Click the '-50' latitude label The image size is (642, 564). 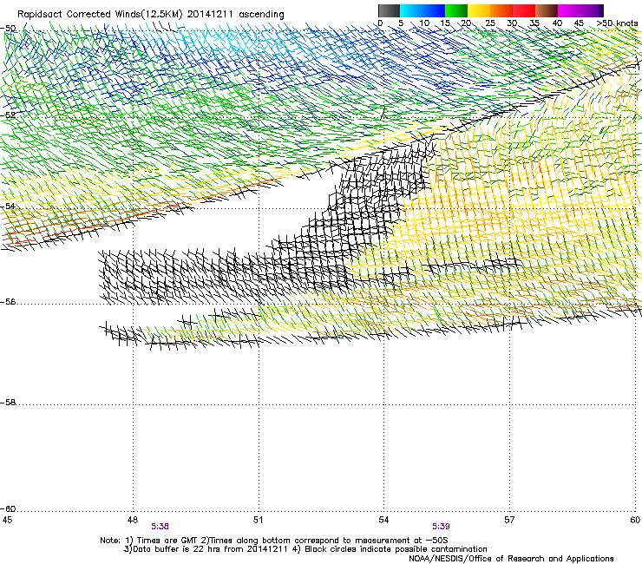coord(8,29)
